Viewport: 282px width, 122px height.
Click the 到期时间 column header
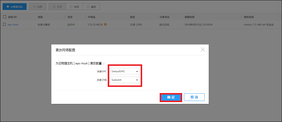click(189, 17)
